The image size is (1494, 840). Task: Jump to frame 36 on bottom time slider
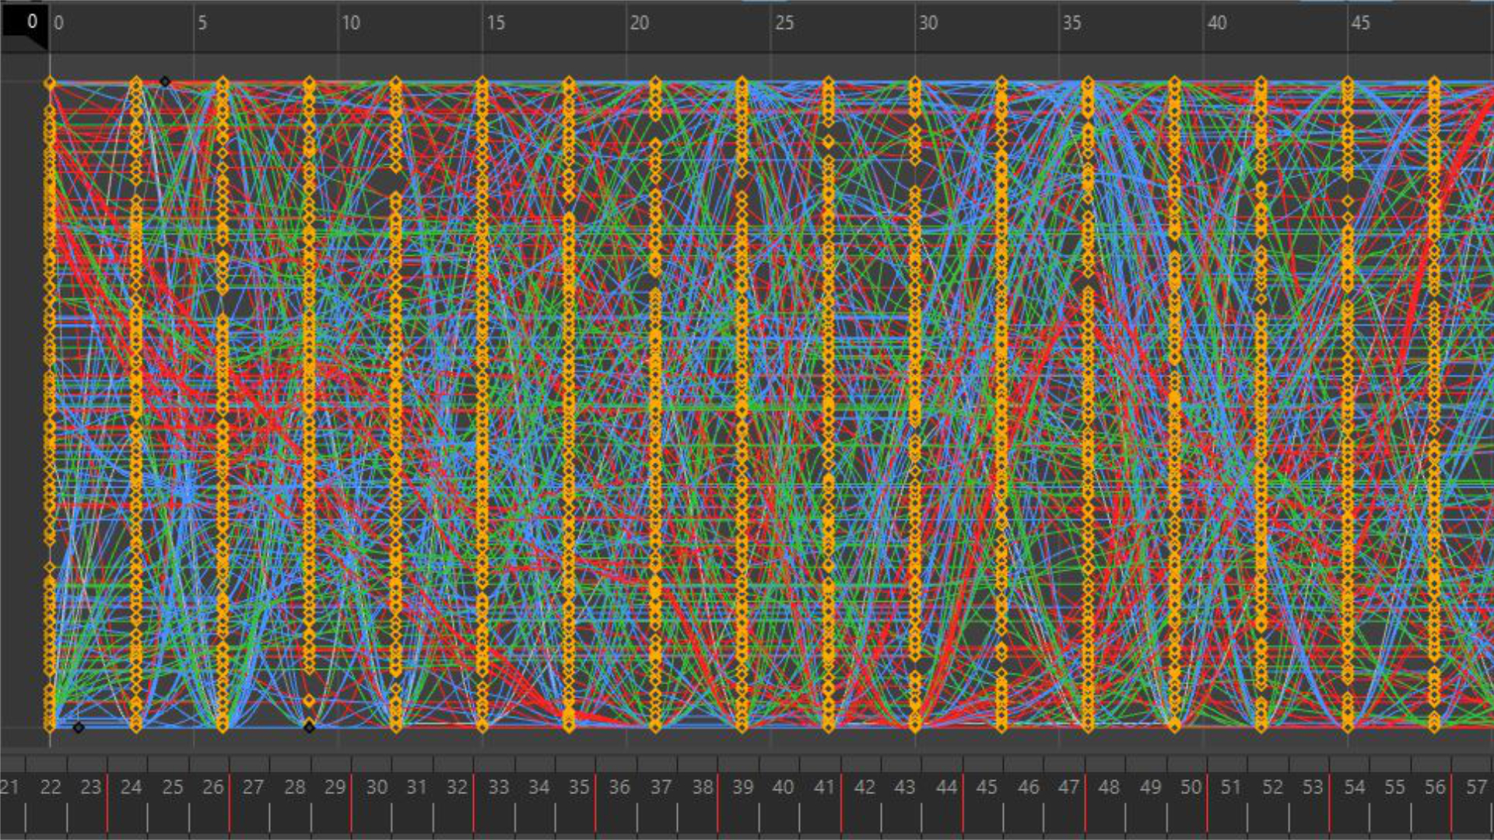tap(619, 787)
